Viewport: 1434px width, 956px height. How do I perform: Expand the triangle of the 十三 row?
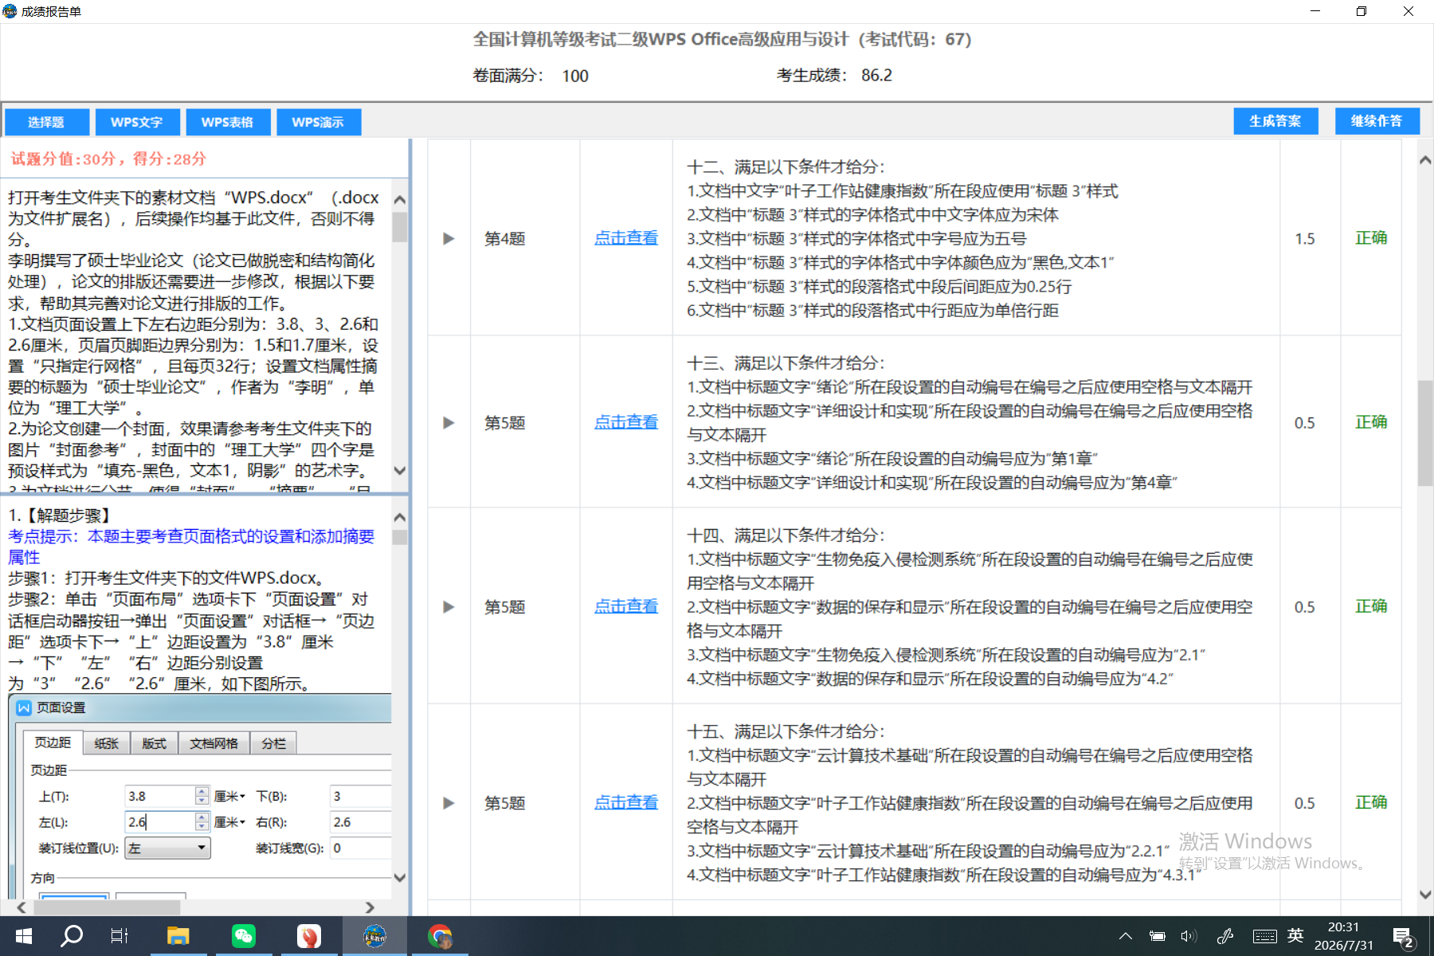pos(449,422)
